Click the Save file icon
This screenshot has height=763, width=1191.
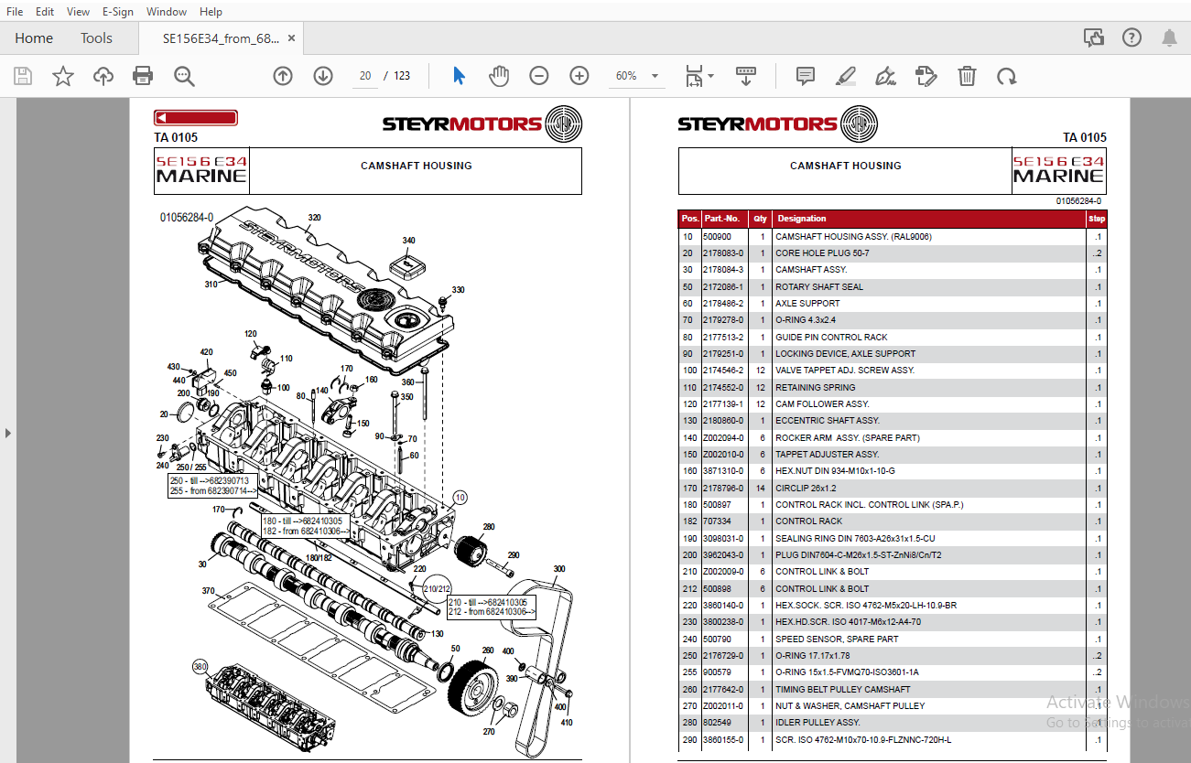click(x=23, y=76)
